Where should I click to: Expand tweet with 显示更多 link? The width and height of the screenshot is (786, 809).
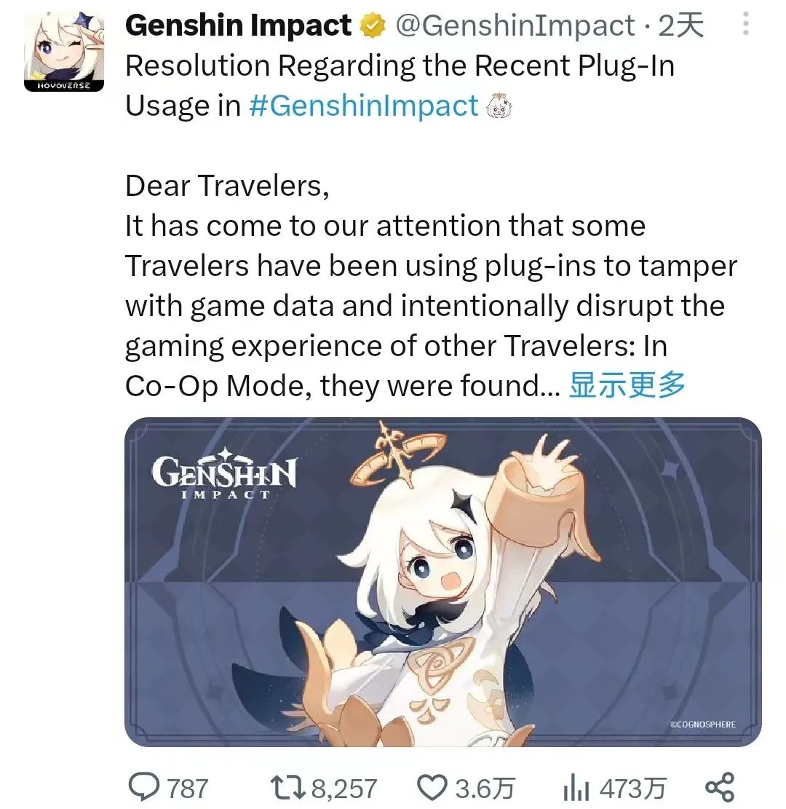(x=627, y=385)
